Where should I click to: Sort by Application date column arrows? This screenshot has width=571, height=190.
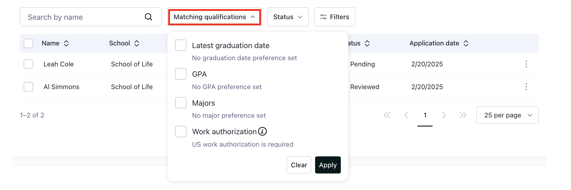point(466,43)
